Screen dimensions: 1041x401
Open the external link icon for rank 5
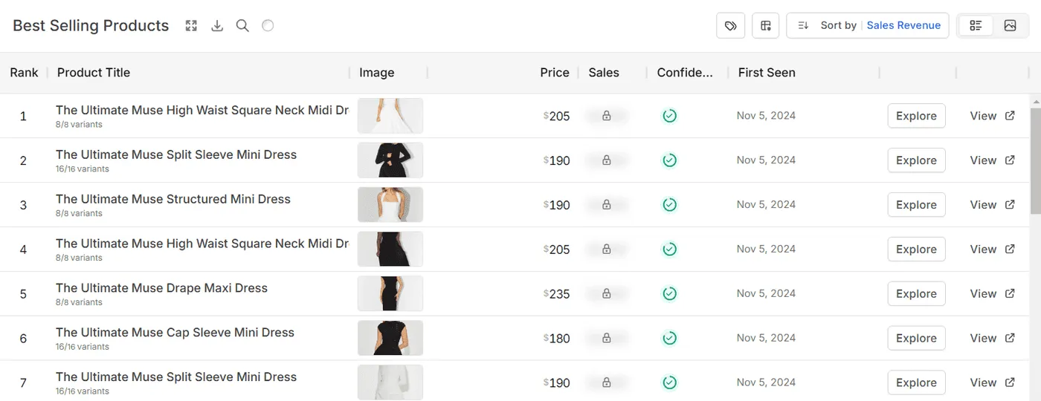point(1010,294)
